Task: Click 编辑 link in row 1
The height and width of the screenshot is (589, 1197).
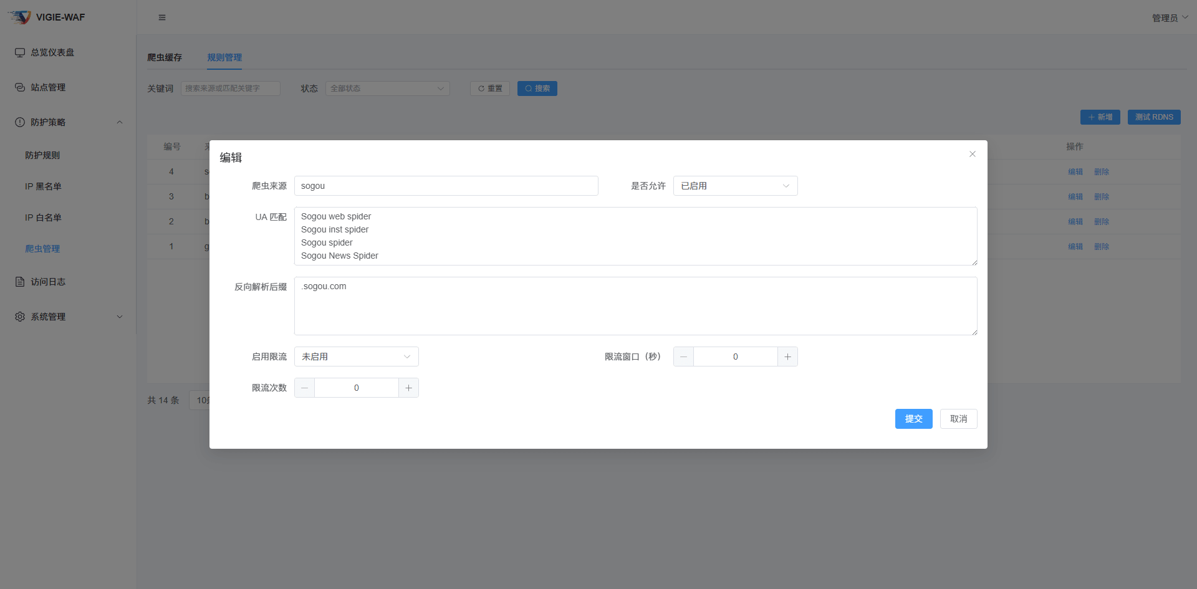Action: [1075, 247]
